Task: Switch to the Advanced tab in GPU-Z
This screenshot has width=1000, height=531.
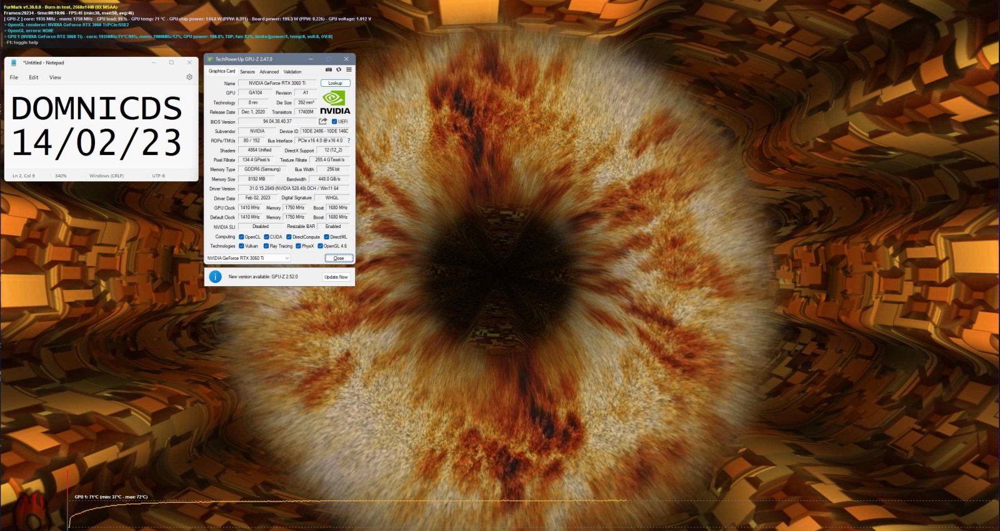Action: tap(269, 72)
